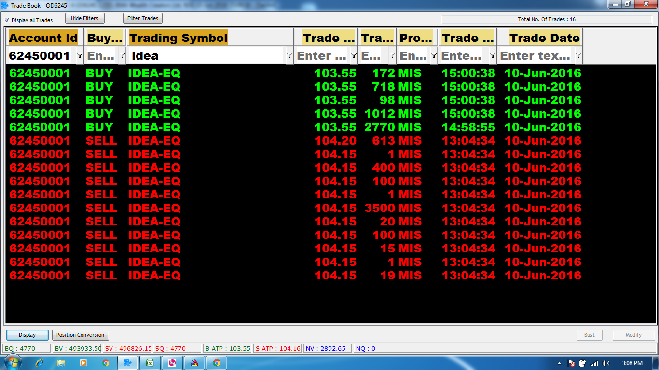
Task: Open Product column filter funnel icon
Action: [x=434, y=56]
